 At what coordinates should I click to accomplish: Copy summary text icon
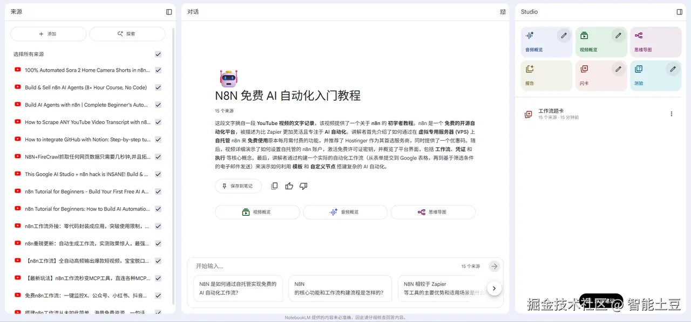(x=274, y=186)
